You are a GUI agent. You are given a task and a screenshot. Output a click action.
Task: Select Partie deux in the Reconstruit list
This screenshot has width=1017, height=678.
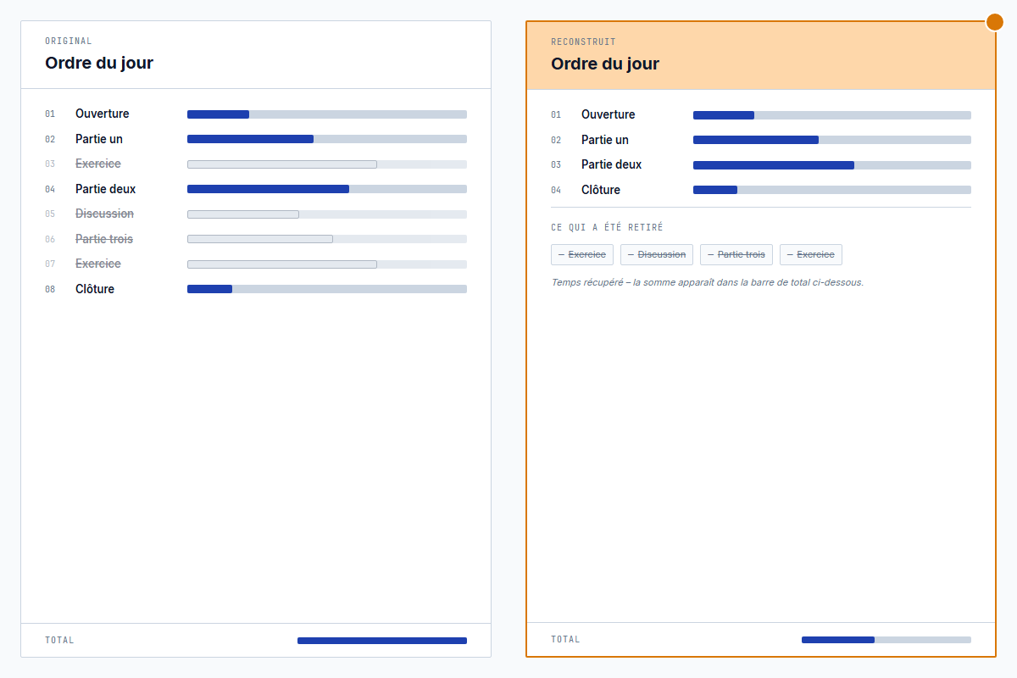pyautogui.click(x=610, y=164)
